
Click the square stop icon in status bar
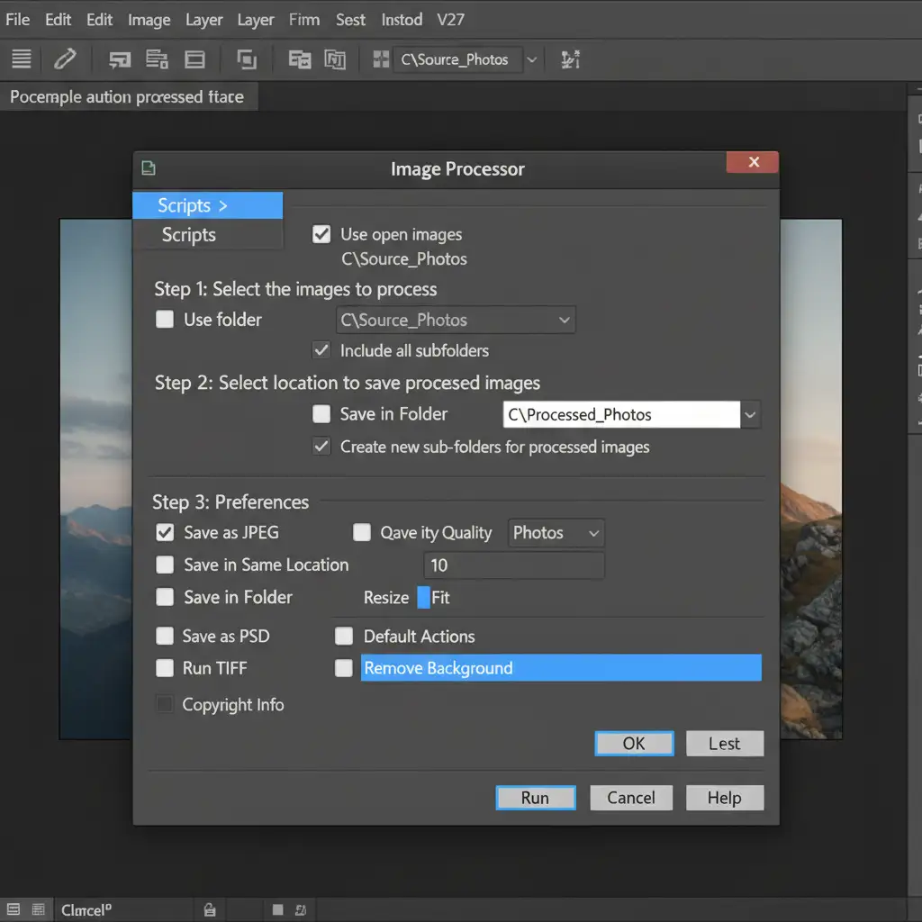(x=277, y=910)
